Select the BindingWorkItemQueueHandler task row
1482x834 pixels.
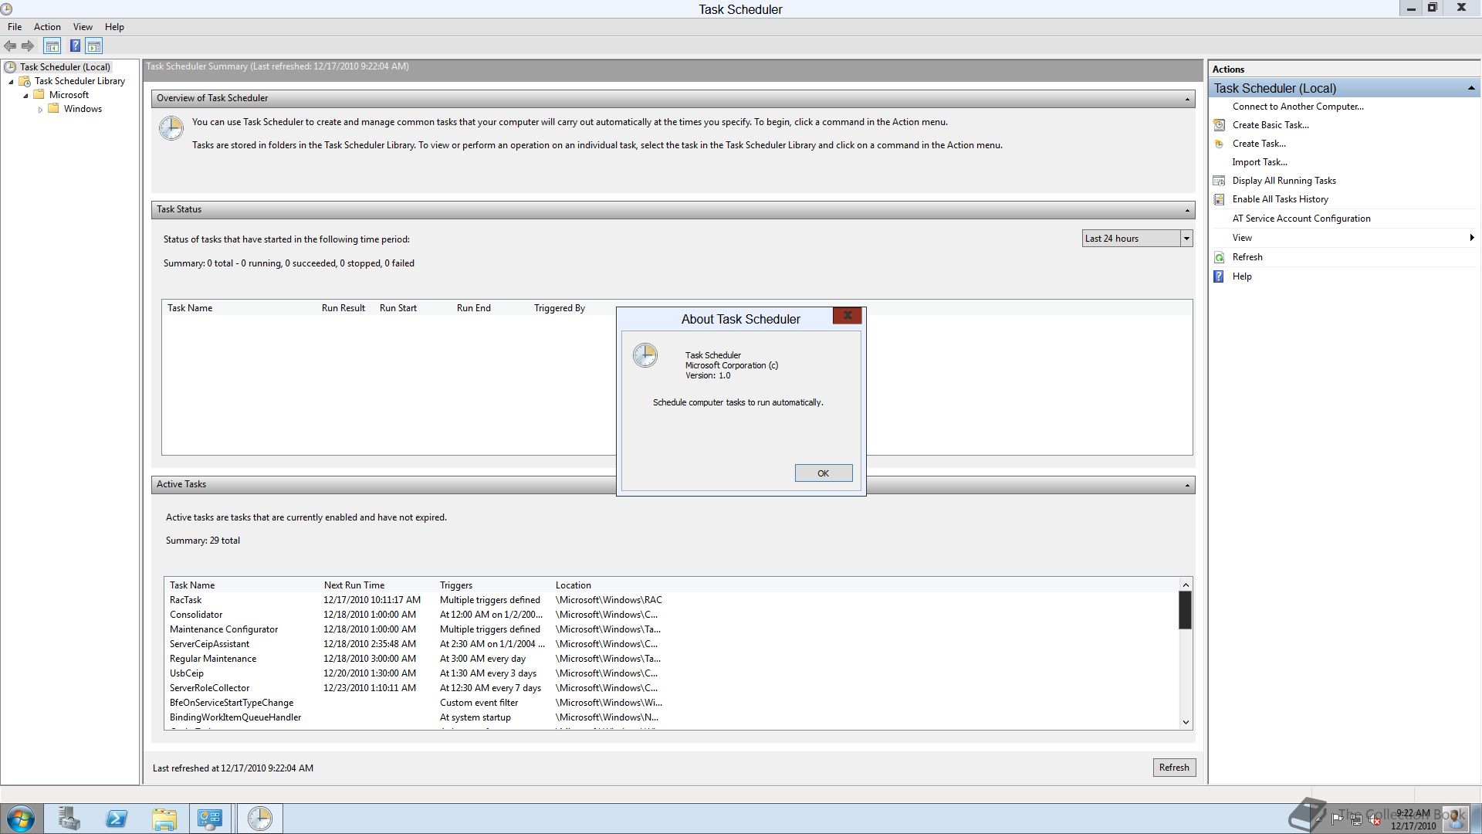tap(672, 717)
